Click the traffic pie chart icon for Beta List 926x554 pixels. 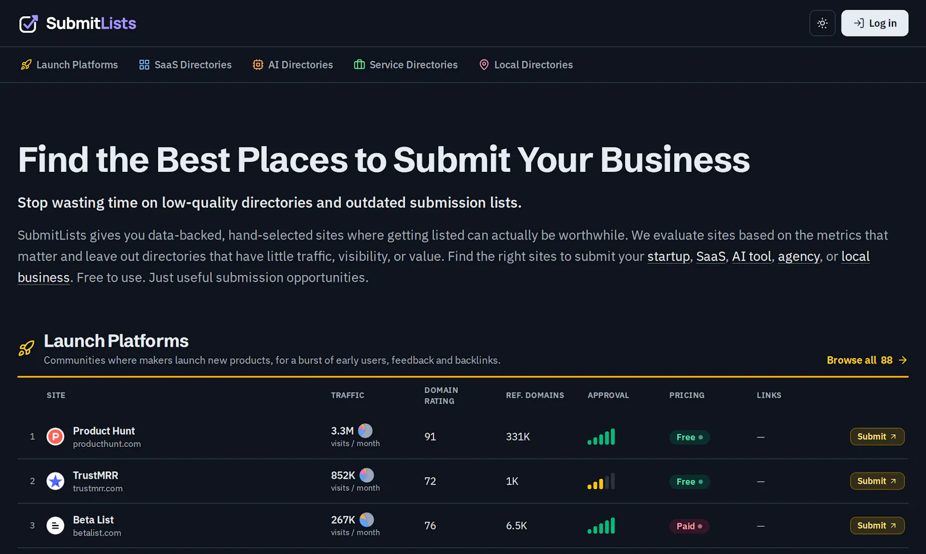367,520
